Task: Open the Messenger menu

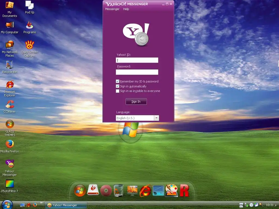Action: coord(112,9)
